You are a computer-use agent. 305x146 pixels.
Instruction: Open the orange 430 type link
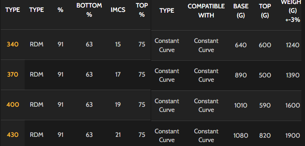[13, 135]
